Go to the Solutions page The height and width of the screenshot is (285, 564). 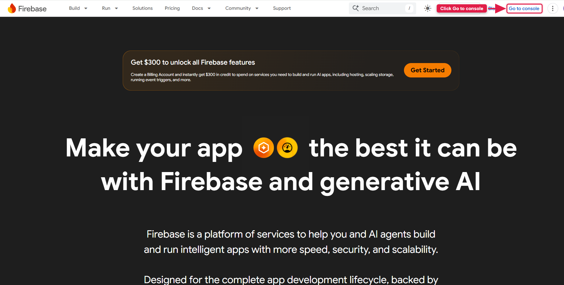click(x=142, y=8)
